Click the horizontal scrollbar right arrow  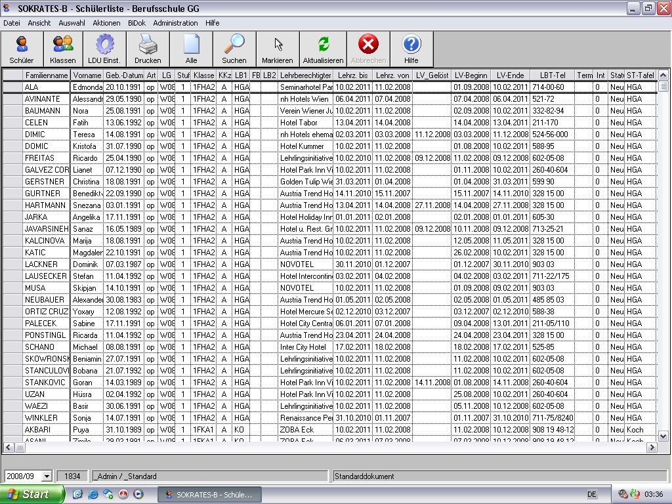[x=652, y=448]
